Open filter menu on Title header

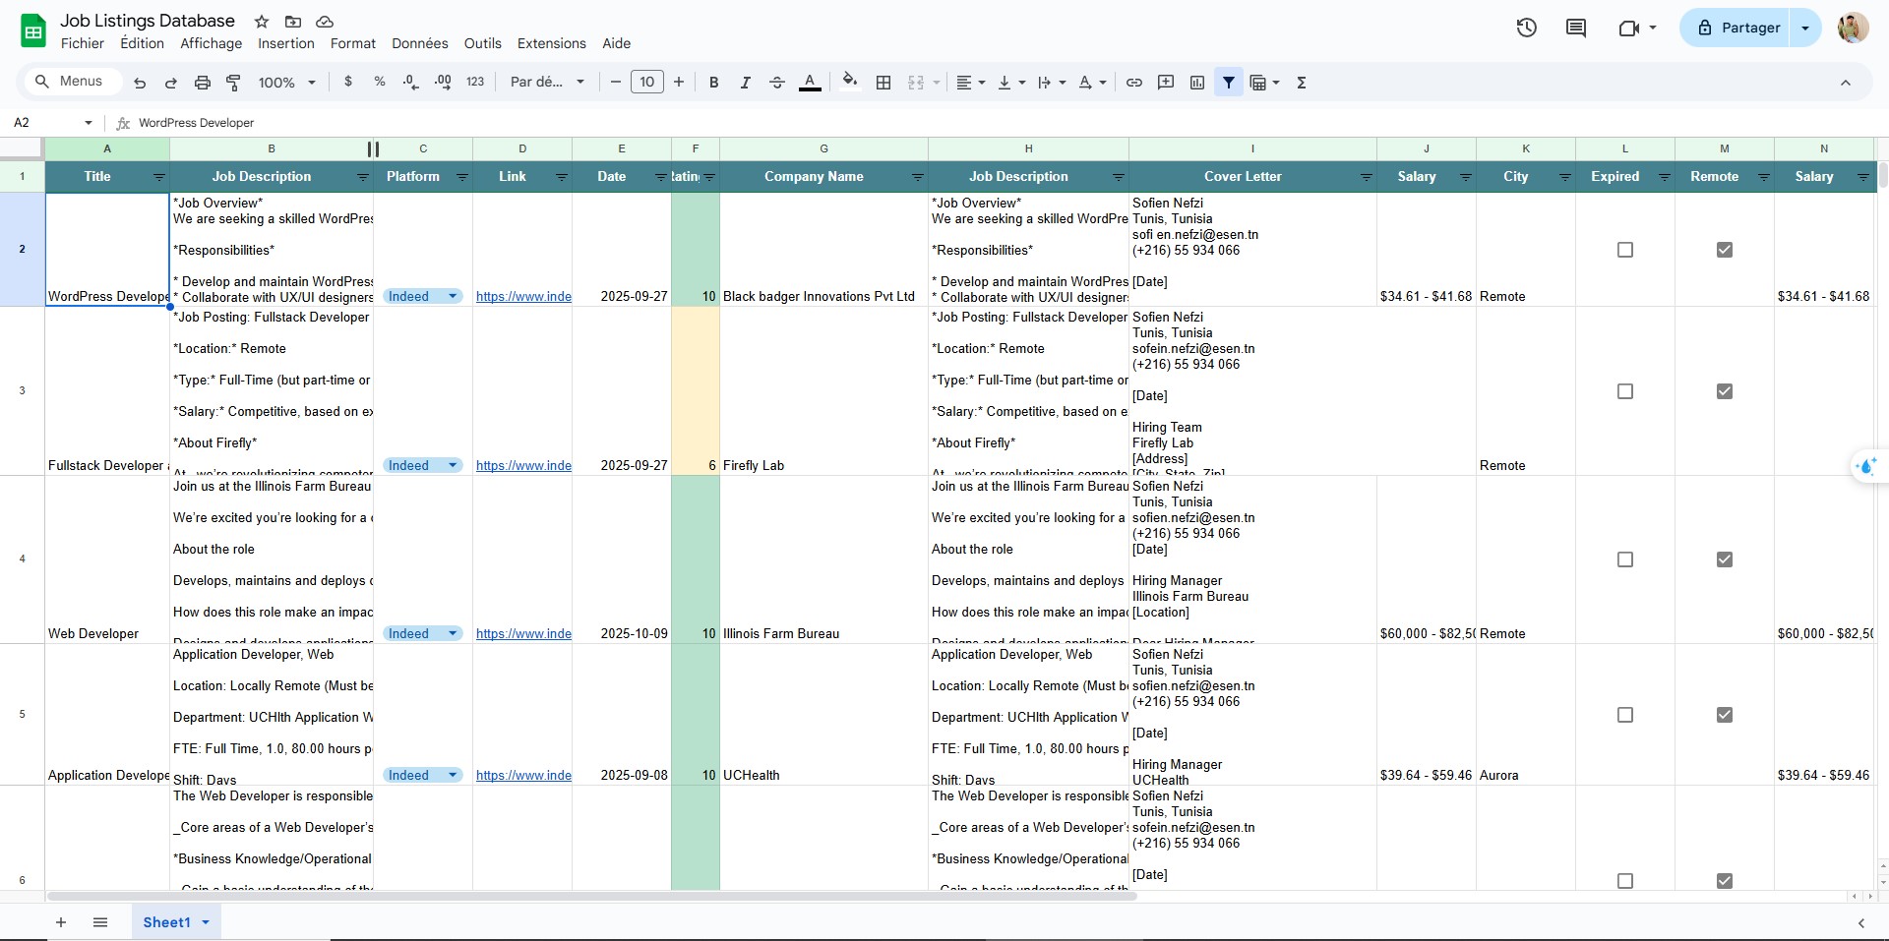158,177
